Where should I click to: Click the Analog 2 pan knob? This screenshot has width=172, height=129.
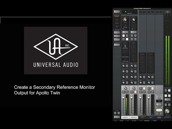click(134, 88)
